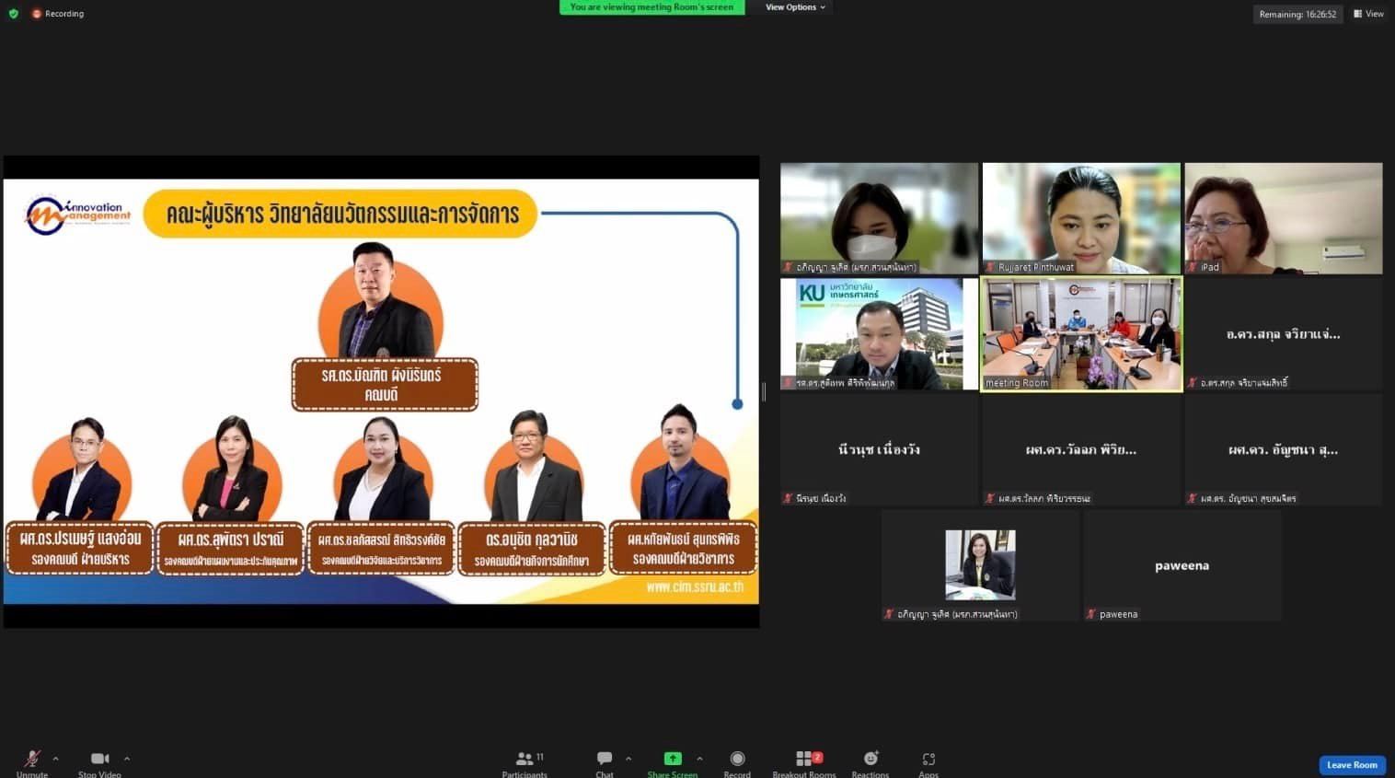Image resolution: width=1395 pixels, height=778 pixels.
Task: Open Breakout Rooms
Action: (804, 761)
